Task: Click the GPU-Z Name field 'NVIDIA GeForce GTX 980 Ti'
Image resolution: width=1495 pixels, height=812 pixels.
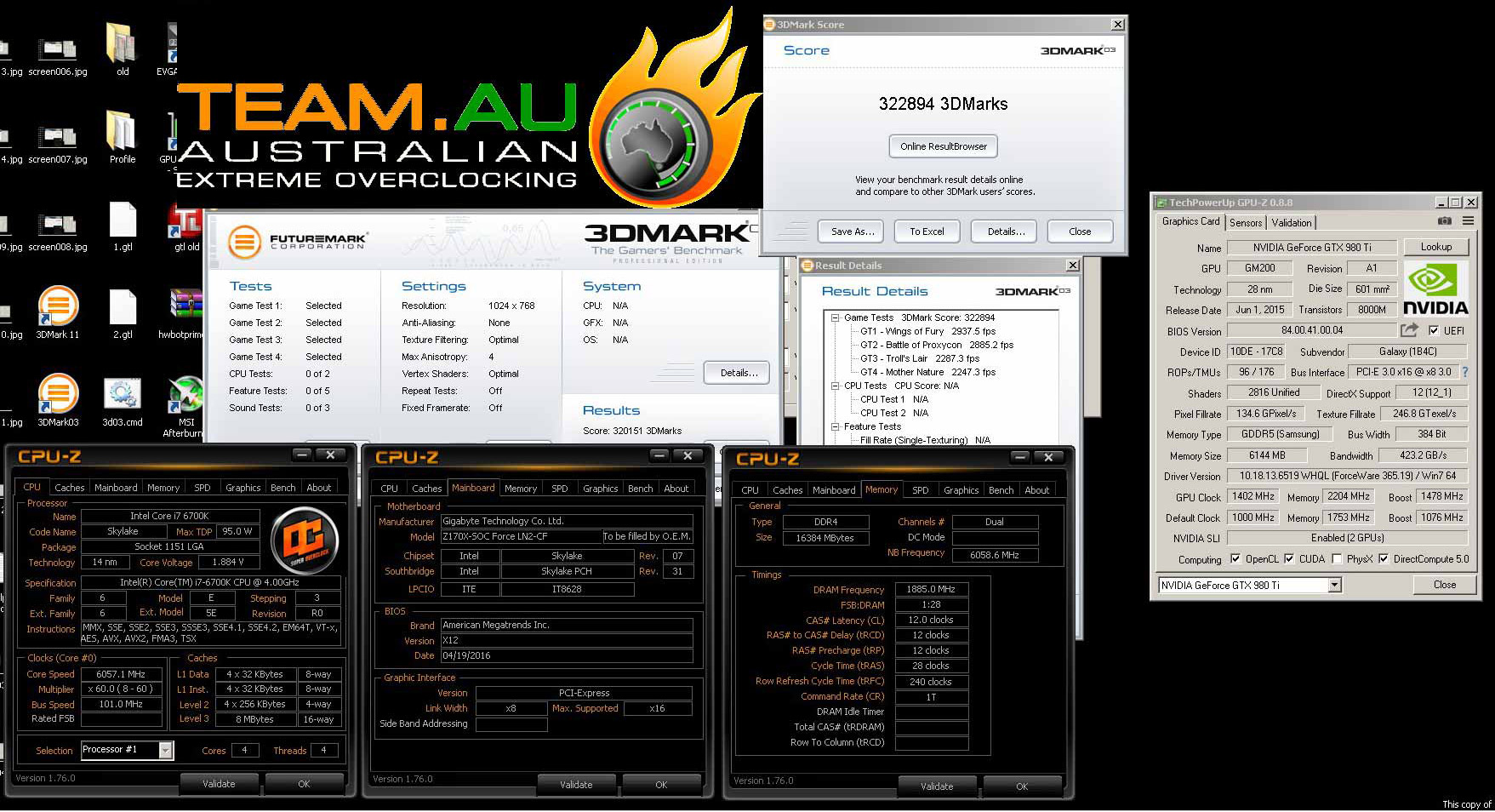Action: point(1312,248)
